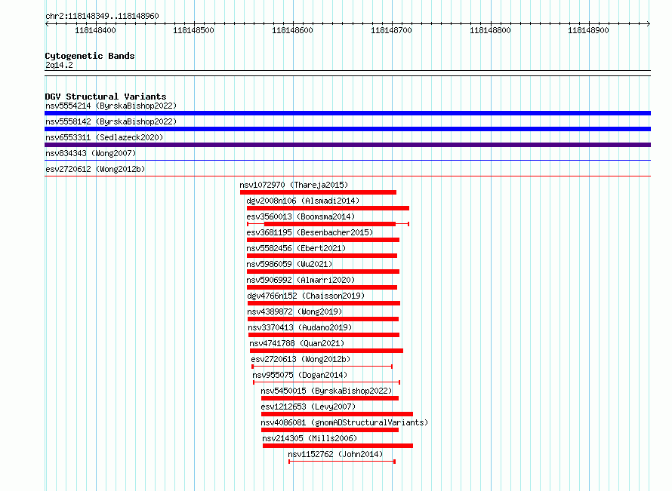Click the nsv5906992 (Almarri2020) label
Screen dimensions: 672x491
tap(301, 280)
